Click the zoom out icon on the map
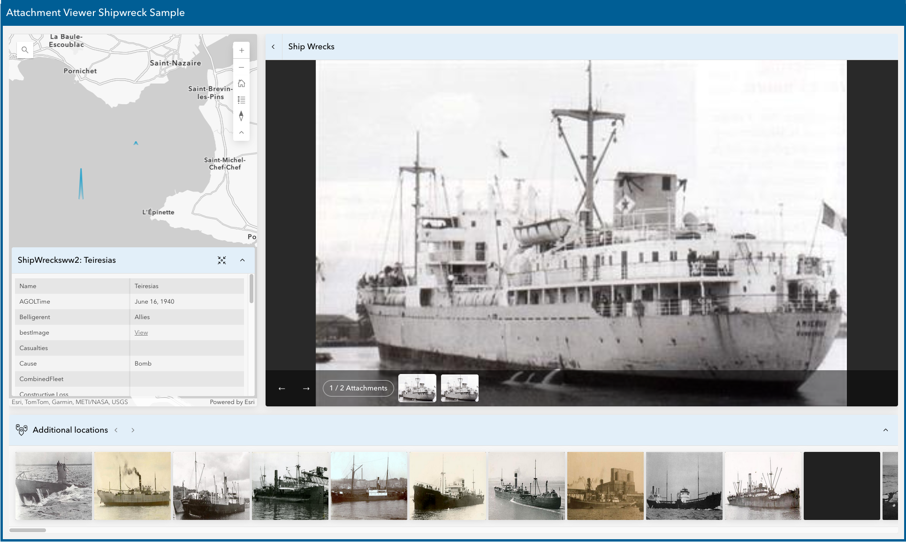Viewport: 906px width, 542px height. 241,67
